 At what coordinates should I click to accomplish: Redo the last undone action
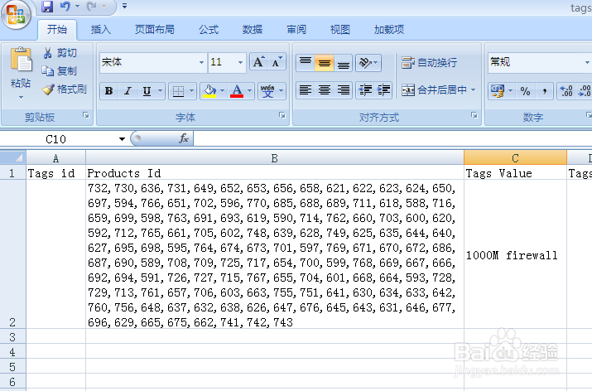click(92, 7)
